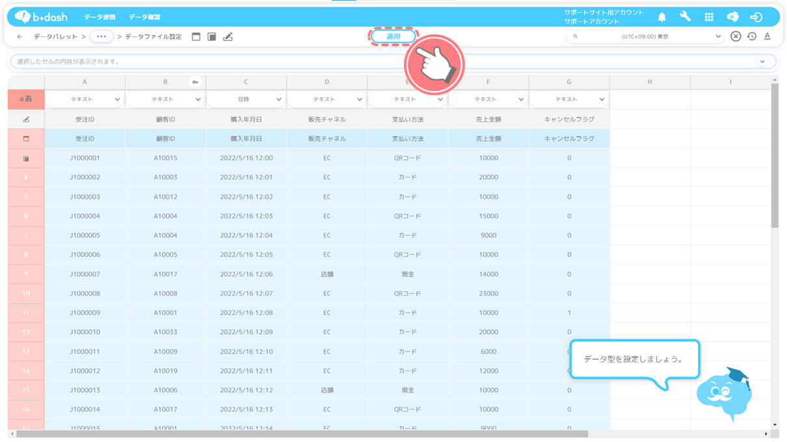The image size is (787, 442).
Task: Click sales amount cell 23000
Action: pyautogui.click(x=488, y=293)
